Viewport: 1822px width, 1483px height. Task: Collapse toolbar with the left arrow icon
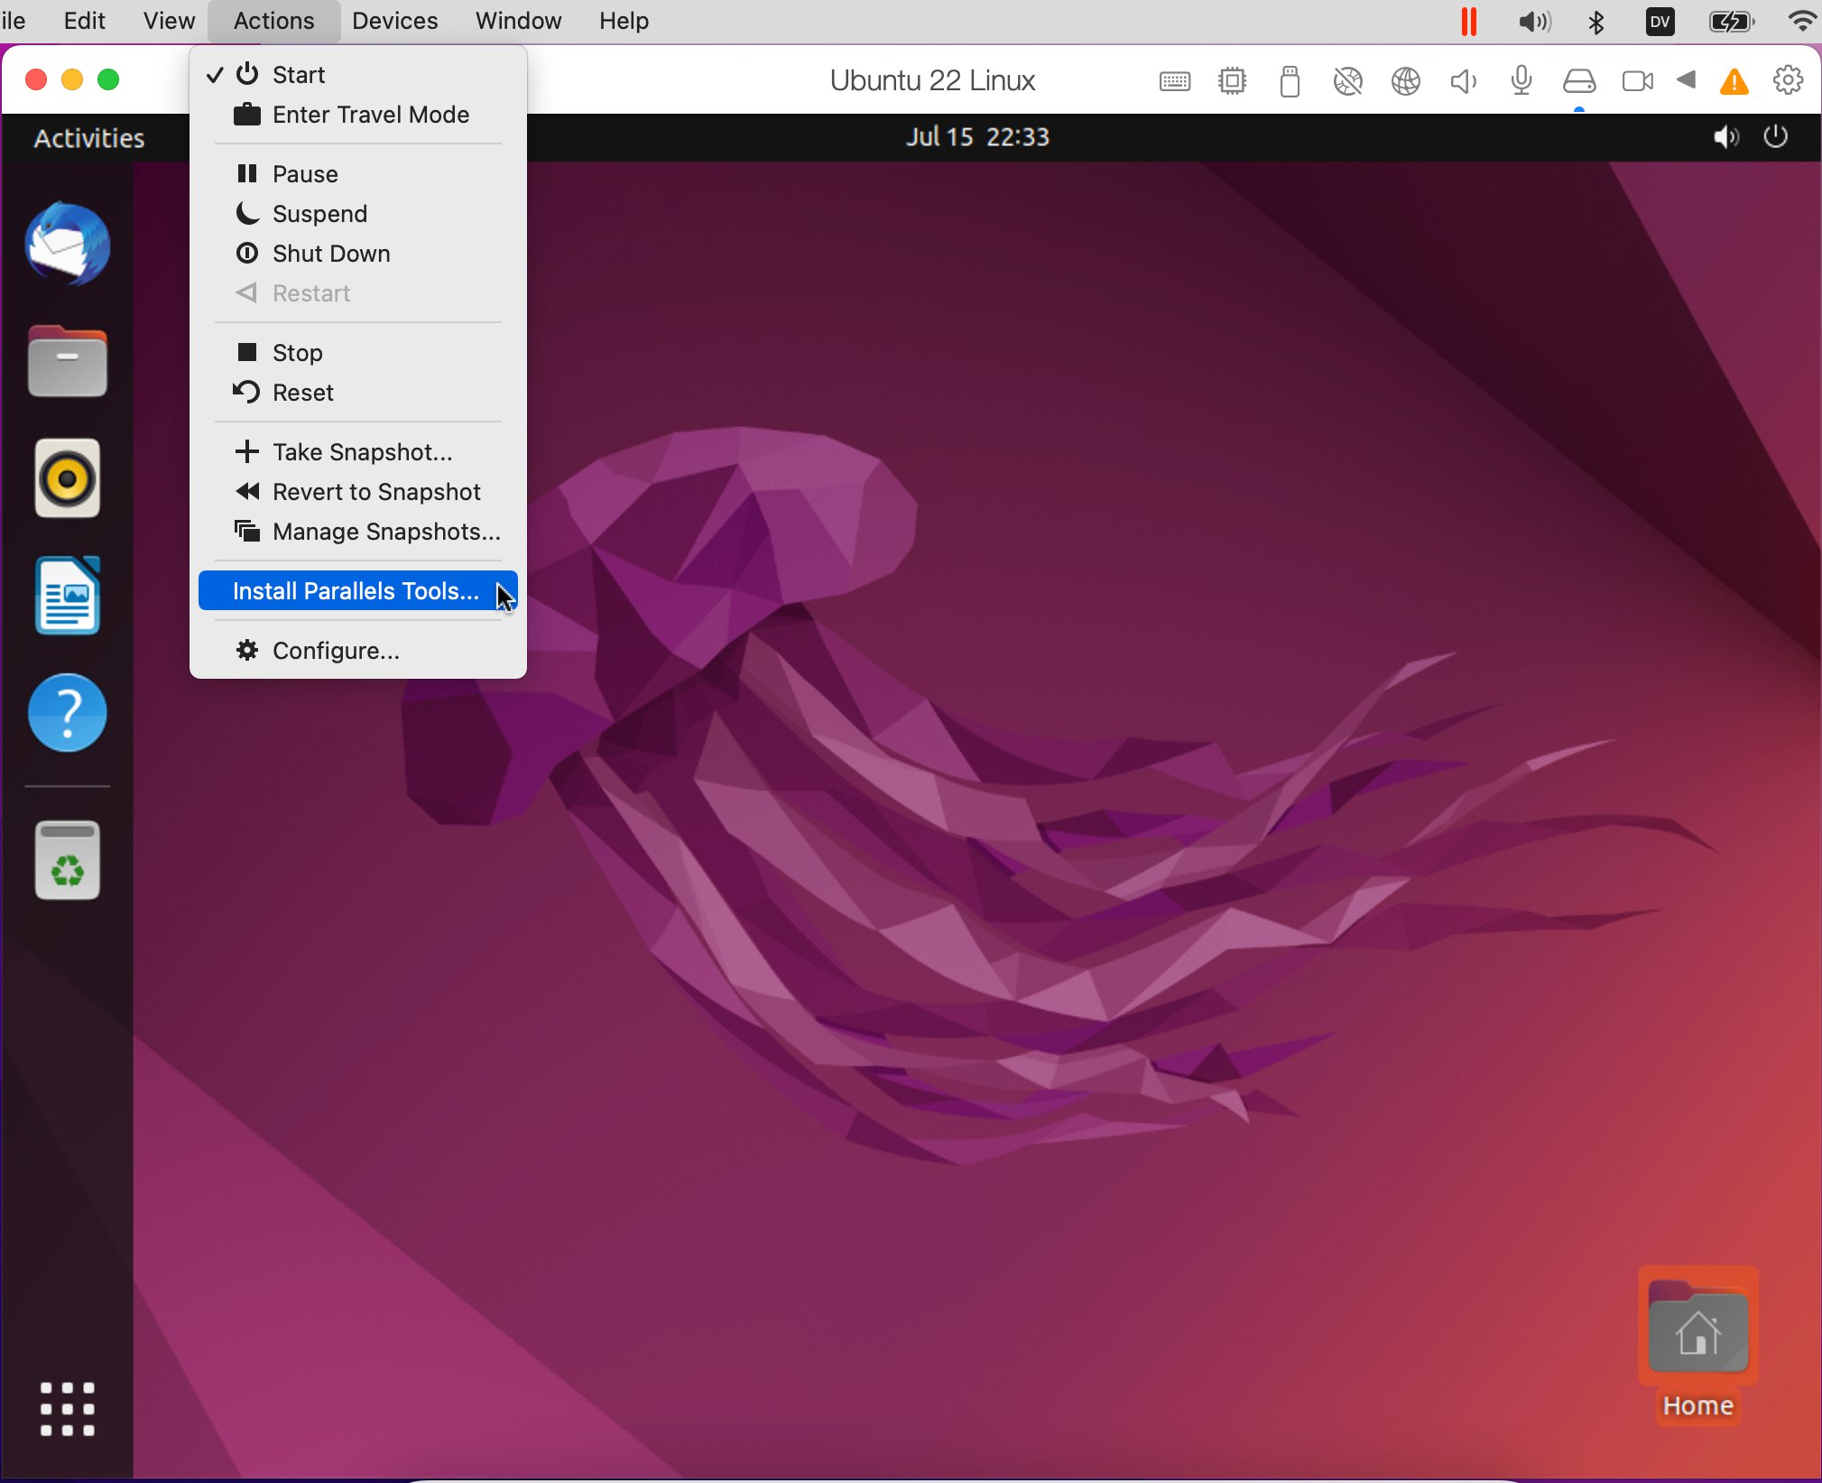coord(1686,80)
